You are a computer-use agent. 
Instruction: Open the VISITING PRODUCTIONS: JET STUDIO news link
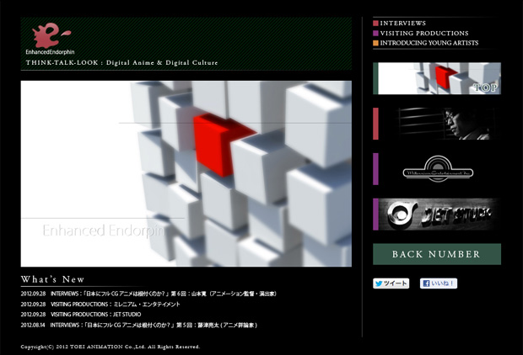click(96, 314)
